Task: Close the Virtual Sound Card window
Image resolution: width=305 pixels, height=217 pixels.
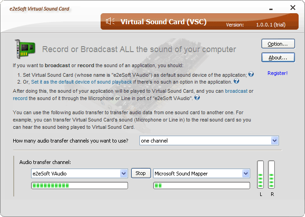Action: [x=293, y=8]
